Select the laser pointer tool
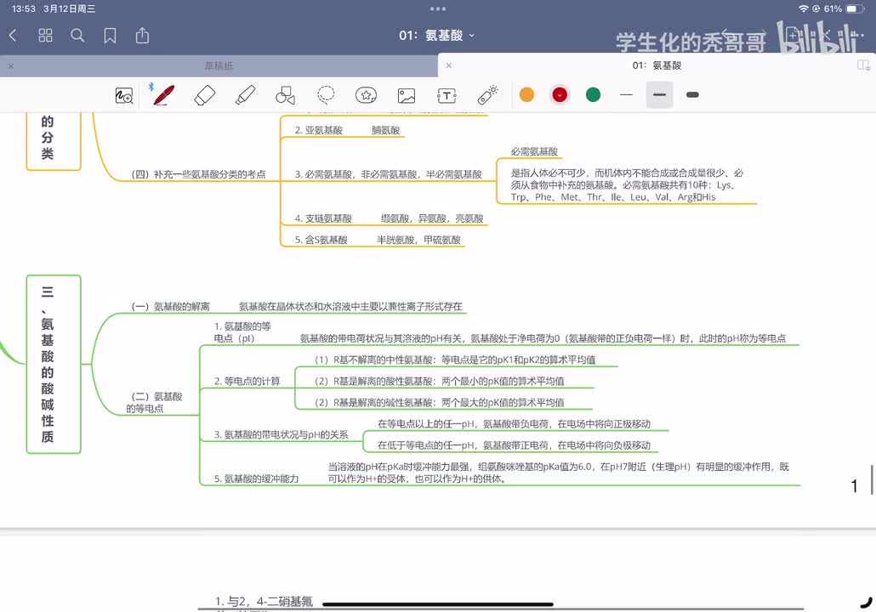 coord(487,95)
